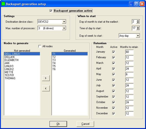The width and height of the screenshot is (146, 129).
Task: Increase Time of day to start value
Action: [138, 27]
